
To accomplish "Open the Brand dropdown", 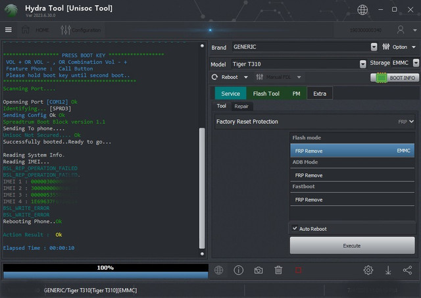I will click(374, 47).
